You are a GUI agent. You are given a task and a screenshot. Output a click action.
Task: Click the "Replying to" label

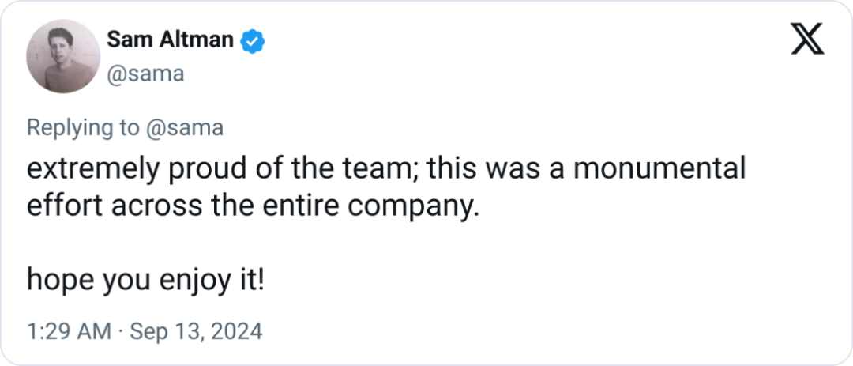coord(84,128)
